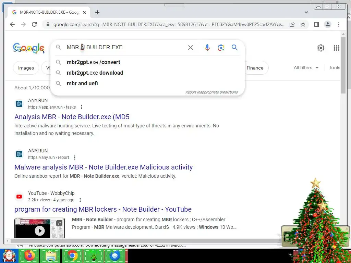Choose the 'mbr and uefi' suggestion
Screen dimensions: 351x263
click(147, 84)
